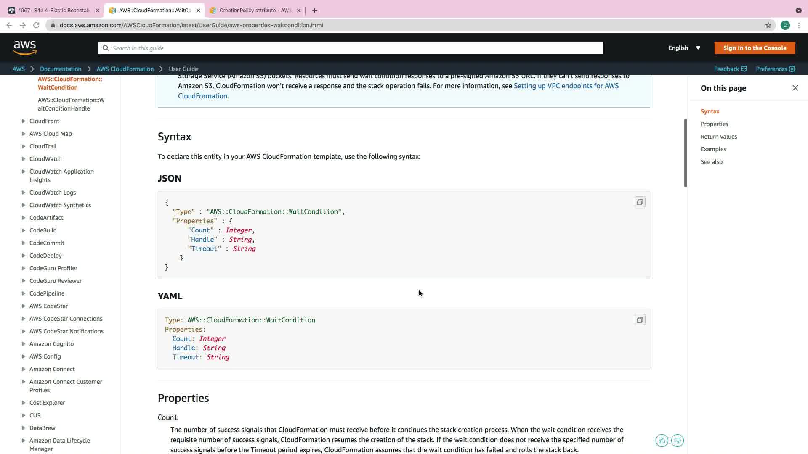Expand the Amazon Cognito section

24,344
